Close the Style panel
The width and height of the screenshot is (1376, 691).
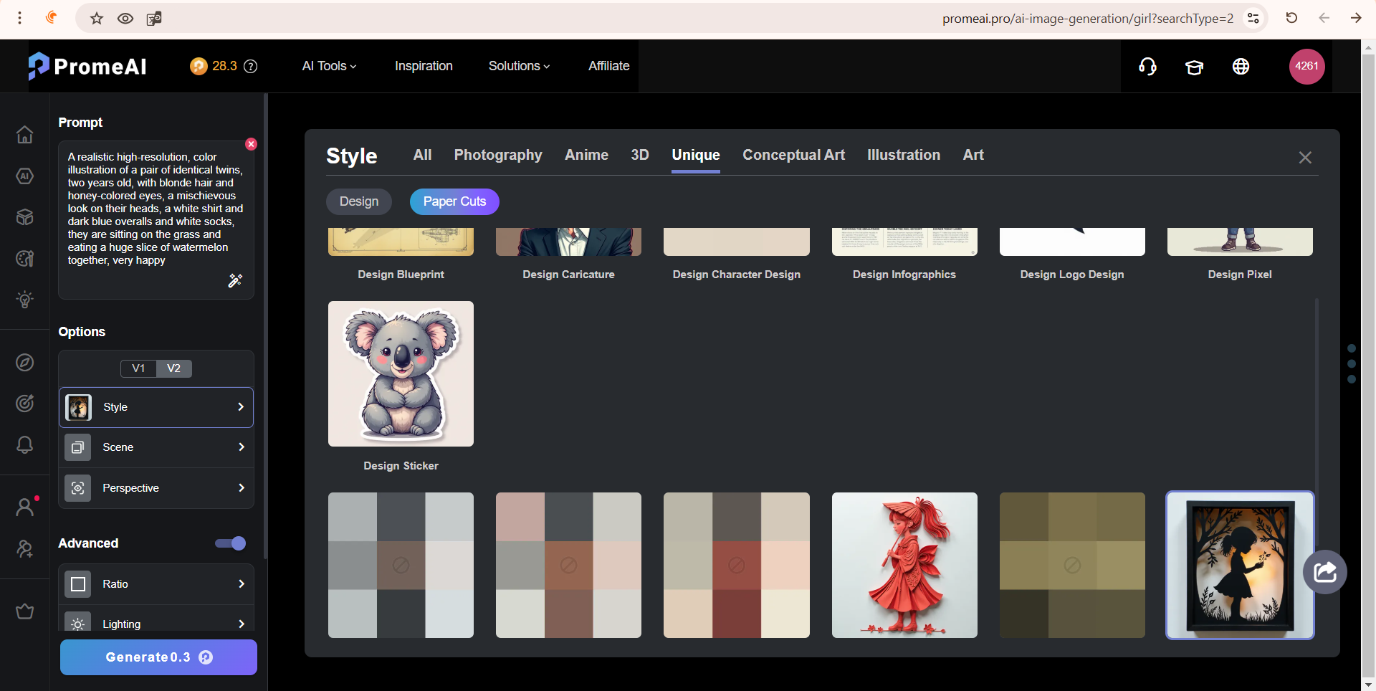1305,158
